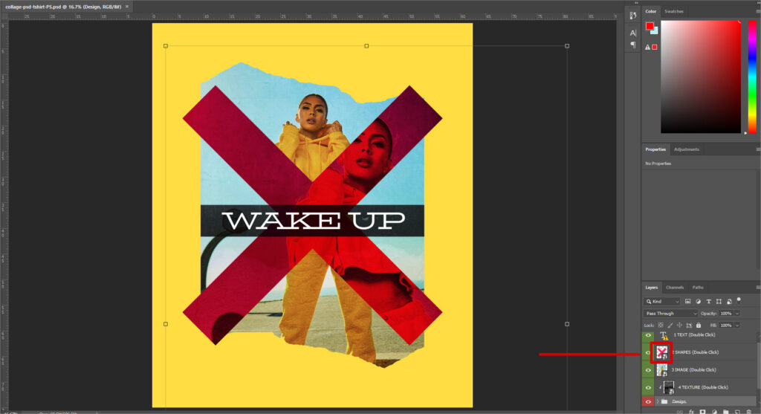This screenshot has height=414, width=761.
Task: Open the History panel icon
Action: (x=633, y=16)
